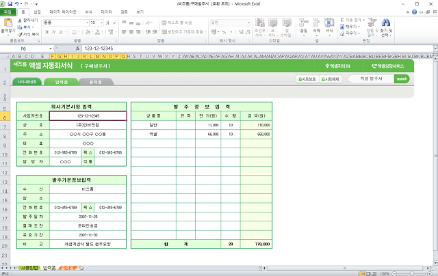This screenshot has width=438, height=276.
Task: Click the 엑셀상담서비스 link
Action: click(388, 66)
